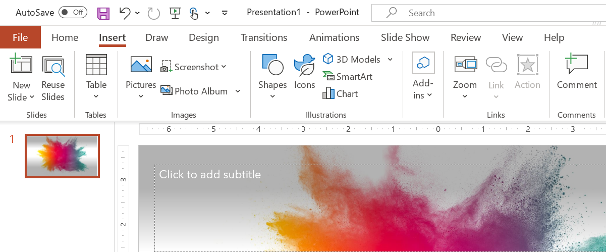Viewport: 606px width, 252px height.
Task: Click the Shapes icon
Action: [272, 65]
